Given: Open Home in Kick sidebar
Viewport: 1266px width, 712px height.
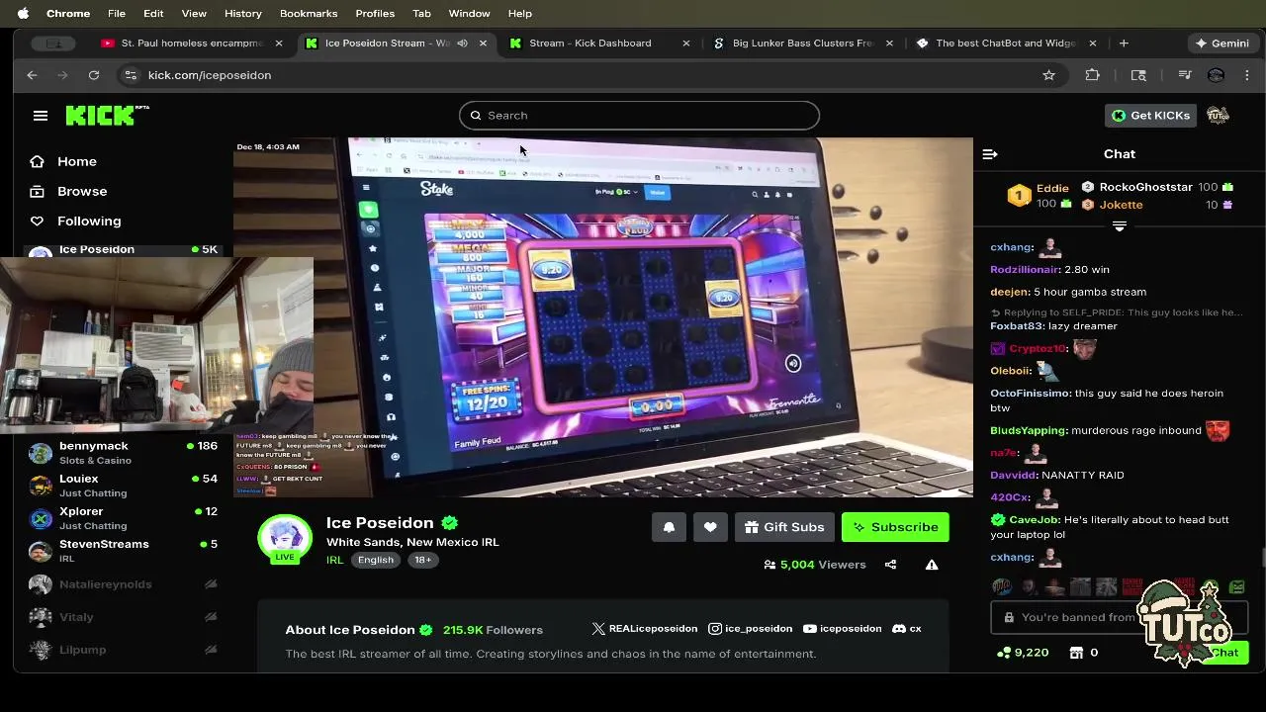Looking at the screenshot, I should pos(76,161).
